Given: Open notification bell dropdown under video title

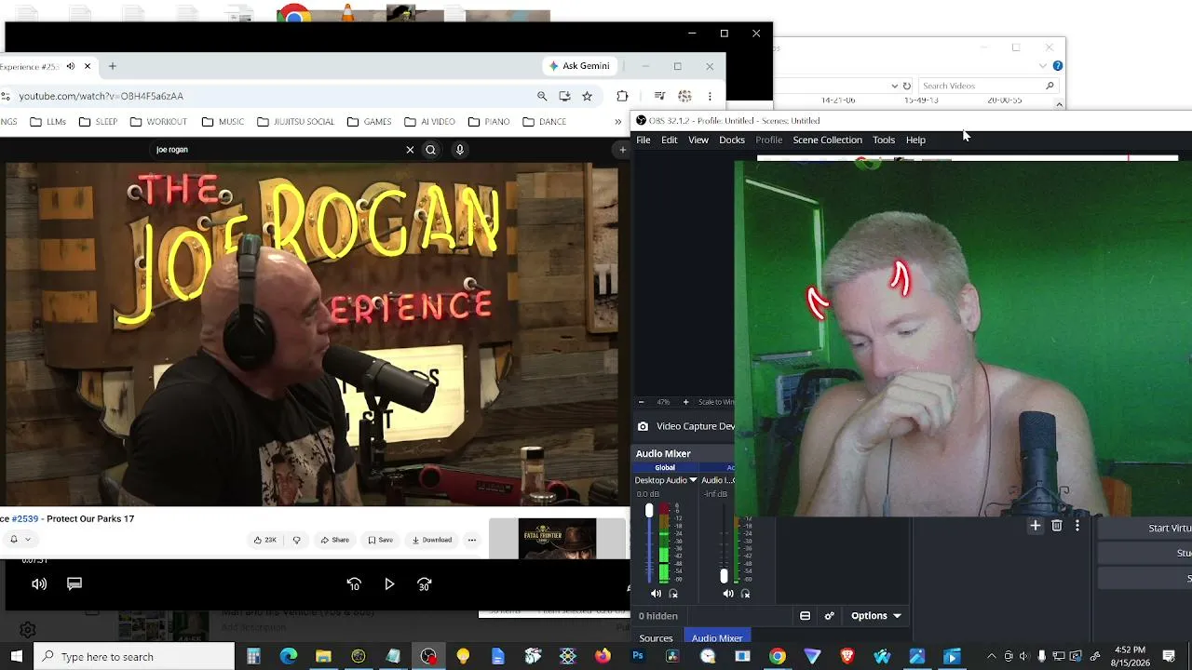Looking at the screenshot, I should pyautogui.click(x=20, y=540).
